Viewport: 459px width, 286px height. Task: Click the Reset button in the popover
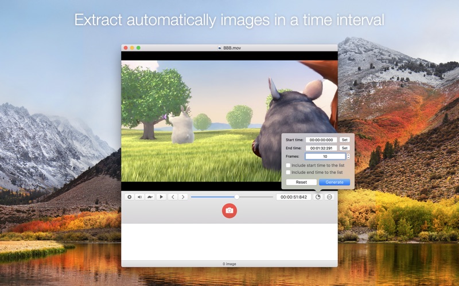pyautogui.click(x=301, y=182)
